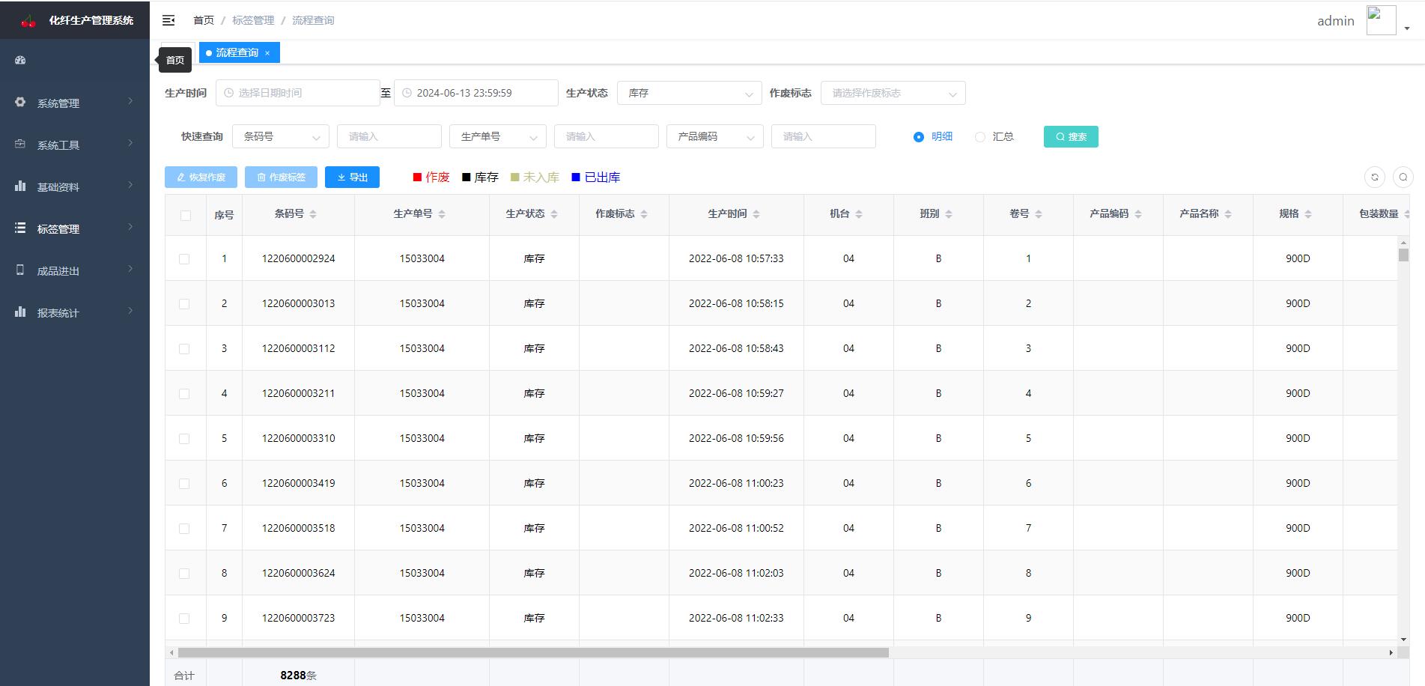Click the black 库存 legend swatch

click(x=466, y=177)
